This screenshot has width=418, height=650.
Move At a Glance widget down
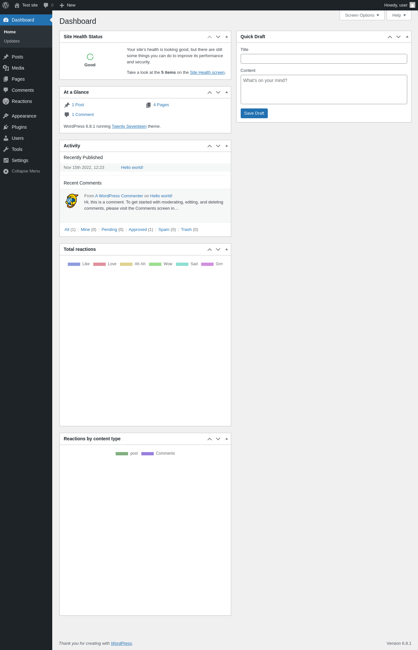(x=218, y=92)
